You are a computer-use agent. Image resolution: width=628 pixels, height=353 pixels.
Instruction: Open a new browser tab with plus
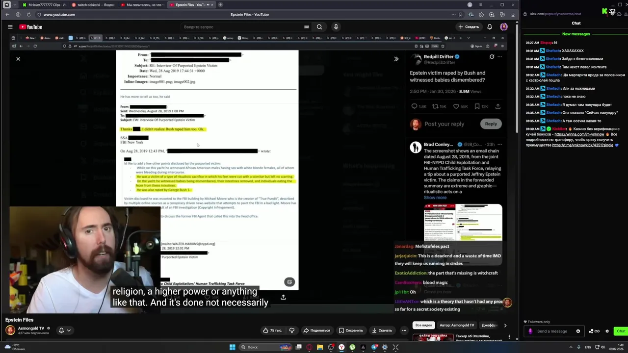click(220, 5)
